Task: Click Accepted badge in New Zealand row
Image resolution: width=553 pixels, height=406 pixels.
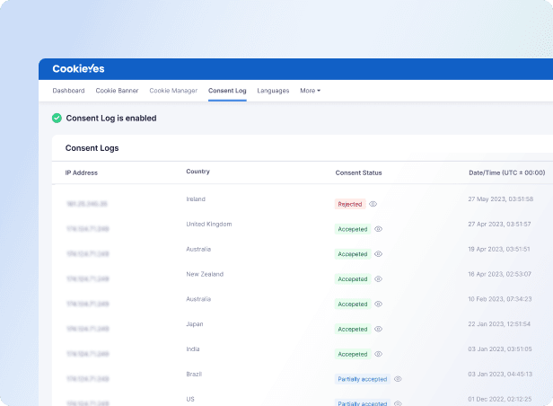Action: pos(353,279)
